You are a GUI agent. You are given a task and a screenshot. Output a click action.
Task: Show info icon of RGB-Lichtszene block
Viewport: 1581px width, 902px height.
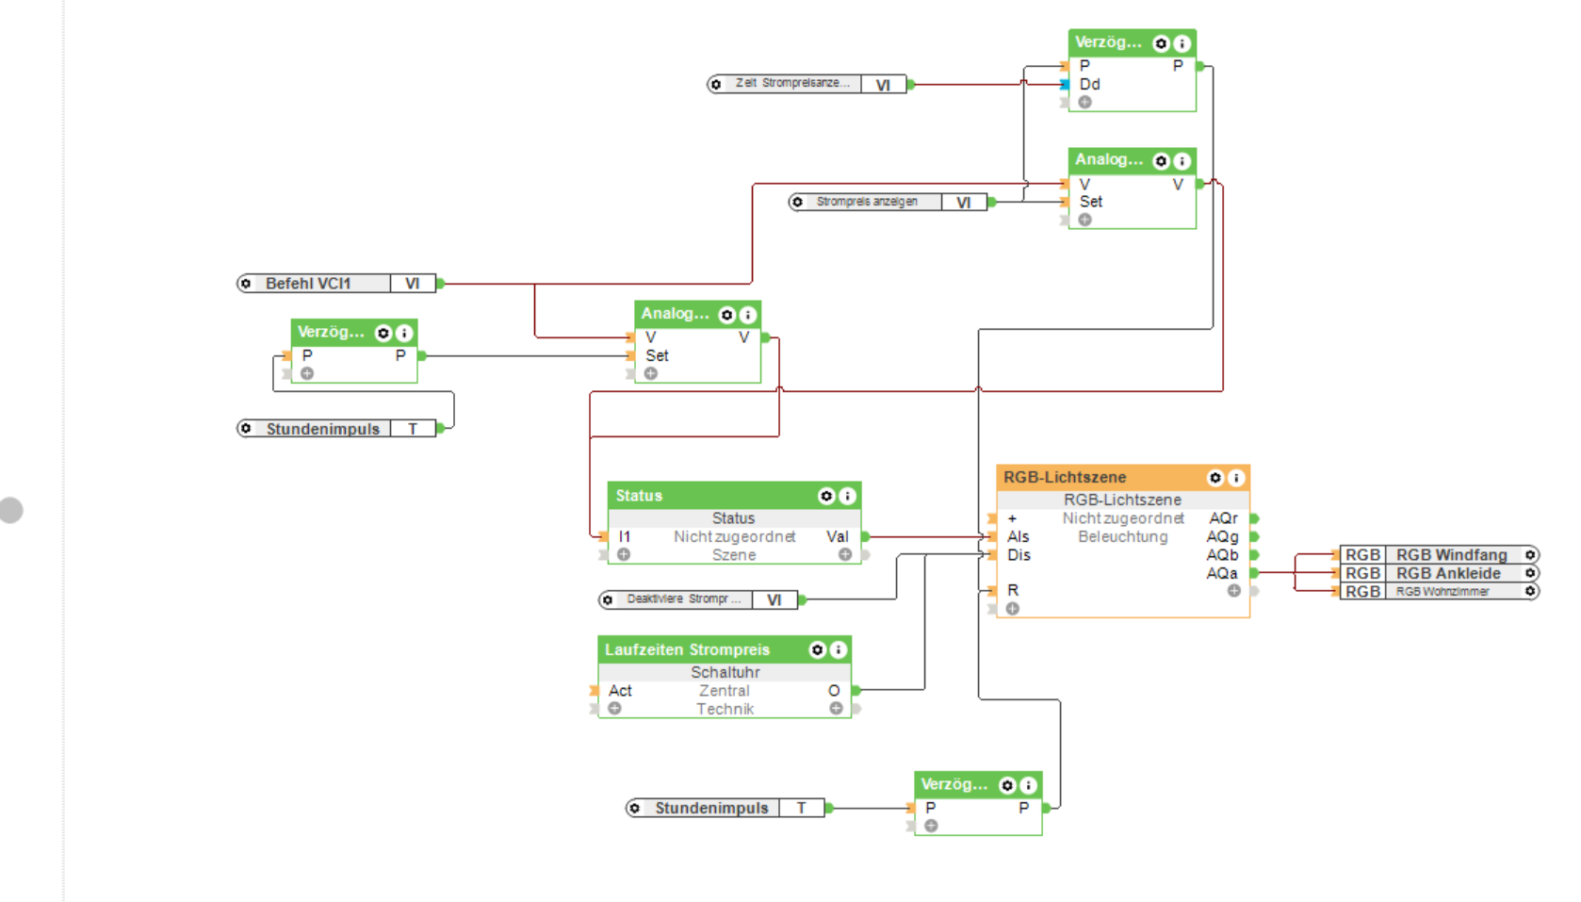1236,478
